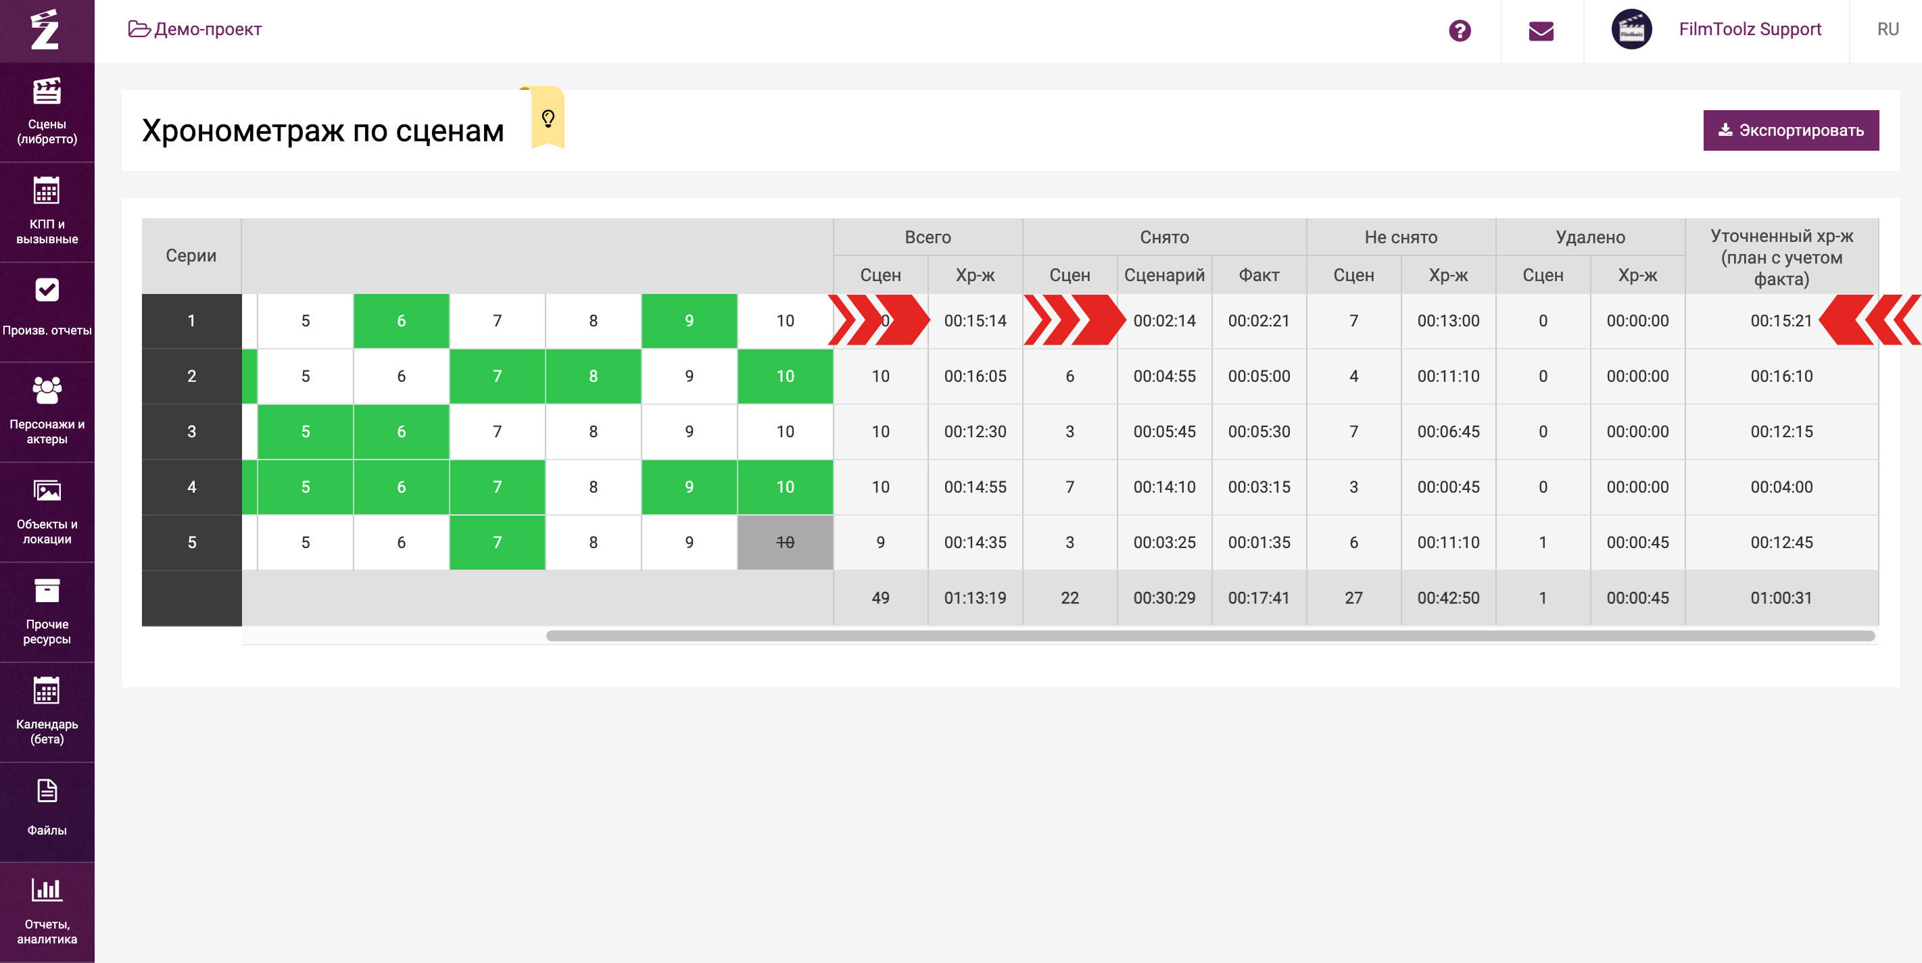Click the Экспортировать button
Viewport: 1922px width, 963px height.
pos(1790,130)
